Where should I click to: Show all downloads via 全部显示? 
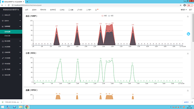186,102
